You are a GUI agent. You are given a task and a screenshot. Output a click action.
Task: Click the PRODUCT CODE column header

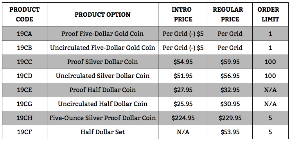25,14
